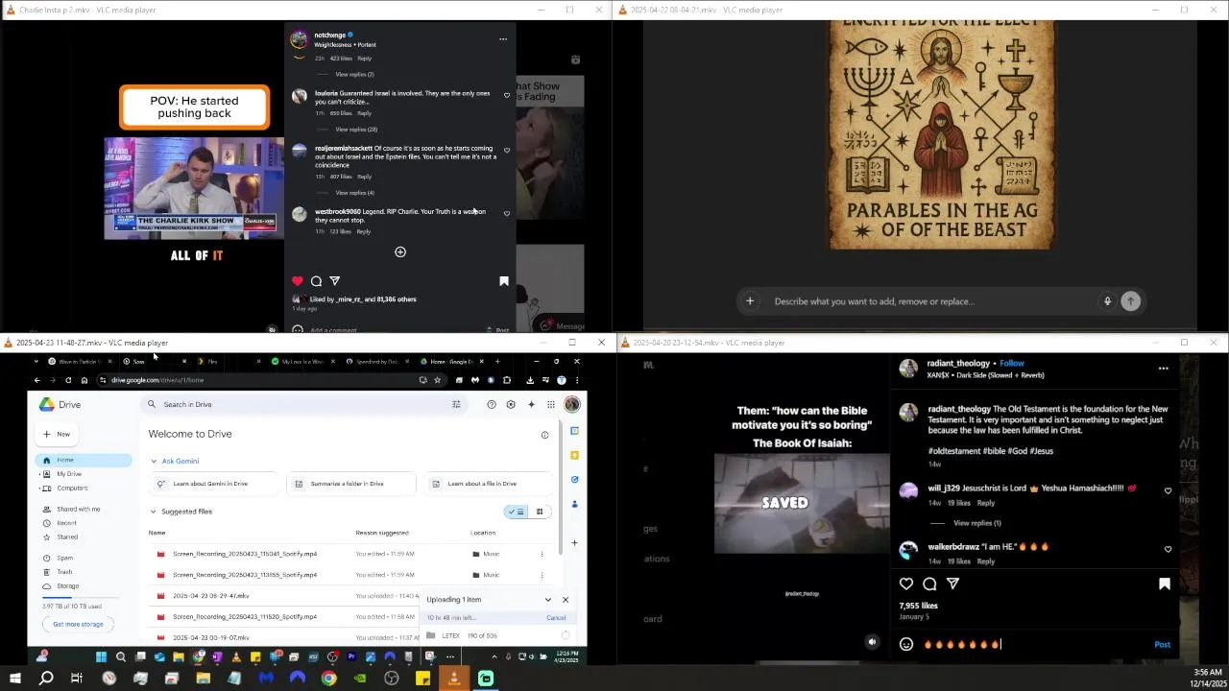Like the radiant_theology post with heart
This screenshot has width=1229, height=691.
pyautogui.click(x=905, y=584)
